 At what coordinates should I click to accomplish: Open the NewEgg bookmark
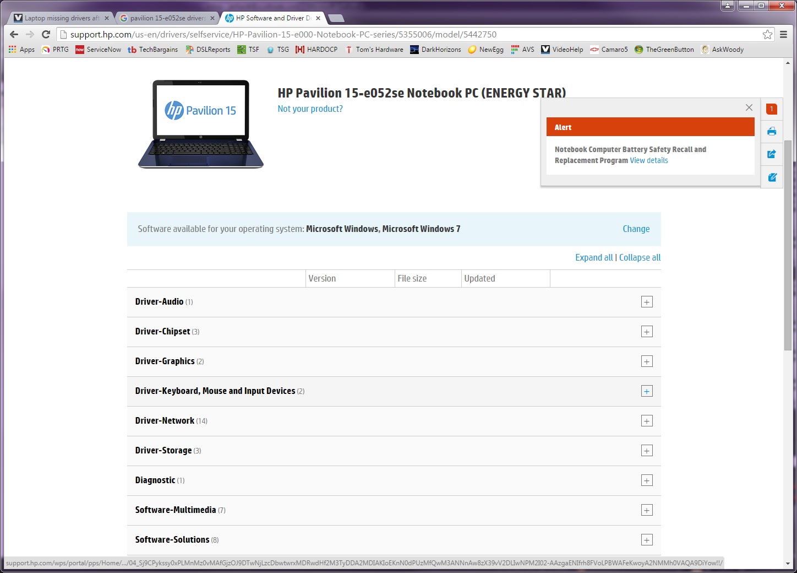[x=485, y=50]
